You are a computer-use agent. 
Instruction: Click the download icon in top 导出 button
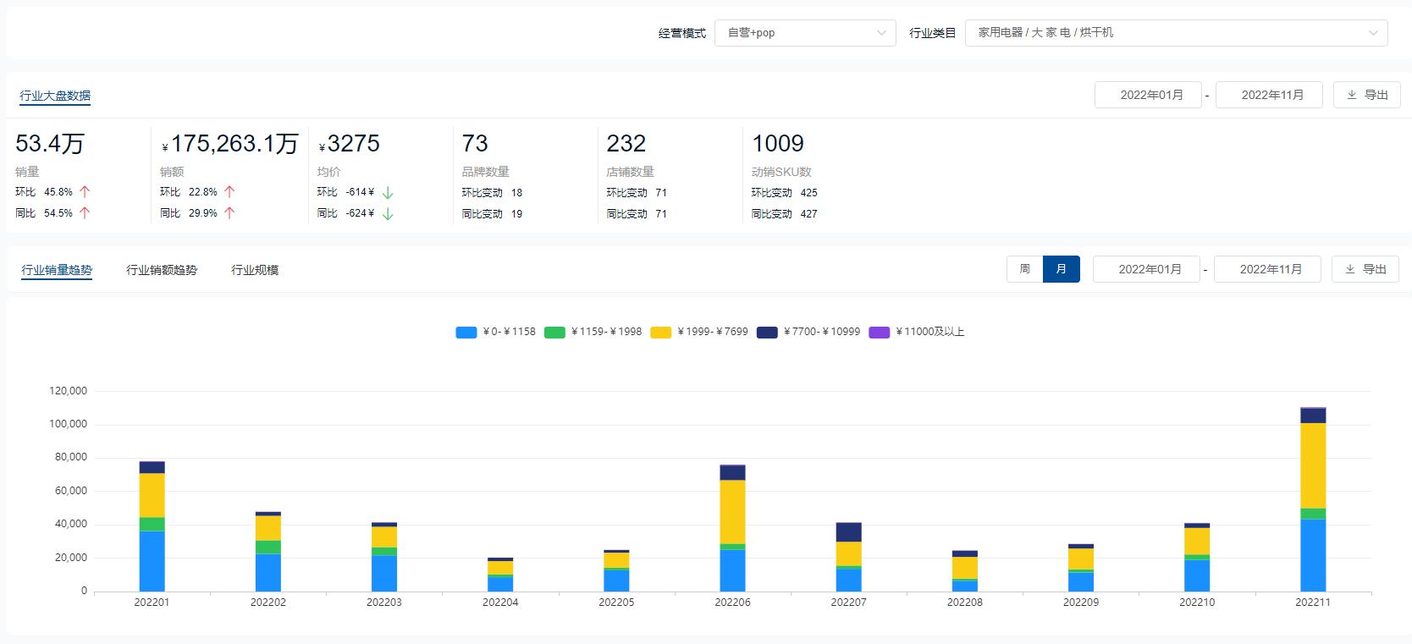click(x=1352, y=95)
